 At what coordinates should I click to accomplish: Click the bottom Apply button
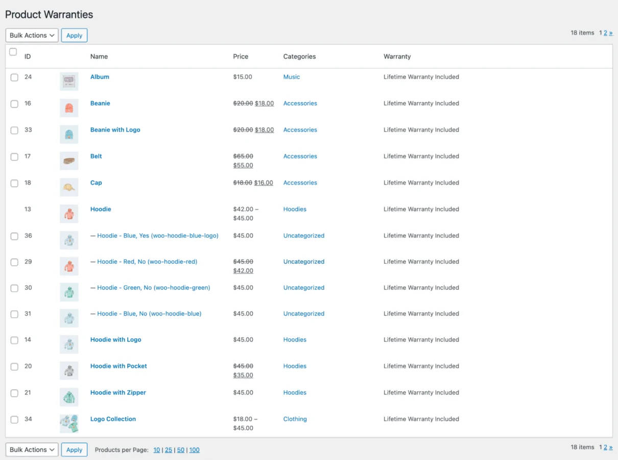(x=74, y=450)
